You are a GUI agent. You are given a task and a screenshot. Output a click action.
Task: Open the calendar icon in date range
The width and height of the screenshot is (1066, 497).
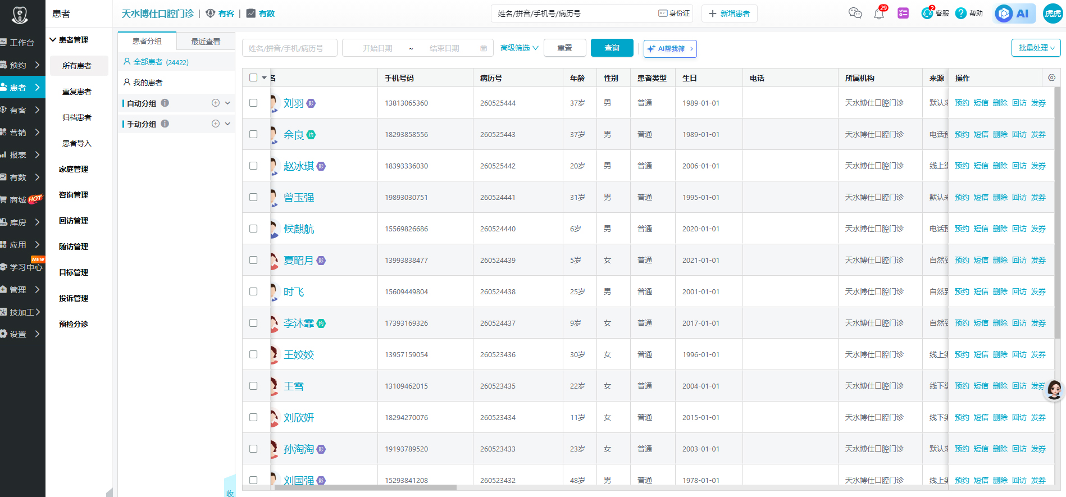pos(484,48)
